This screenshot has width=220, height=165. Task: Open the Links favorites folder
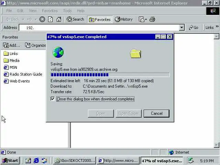(x=11, y=54)
